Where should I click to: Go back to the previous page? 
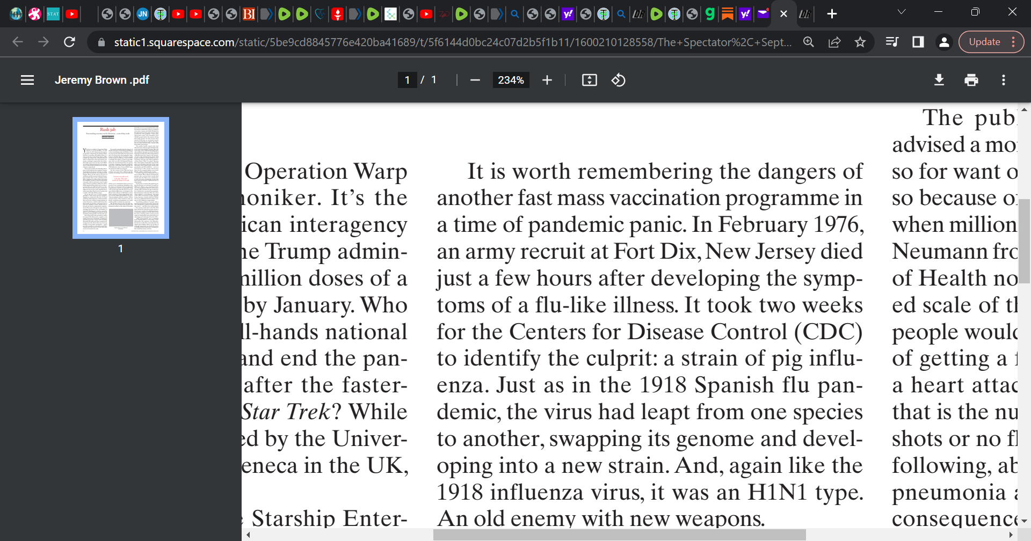click(18, 42)
